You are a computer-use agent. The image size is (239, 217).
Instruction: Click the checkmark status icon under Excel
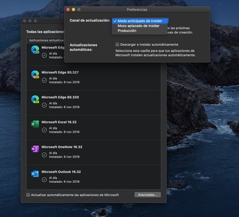point(44,130)
